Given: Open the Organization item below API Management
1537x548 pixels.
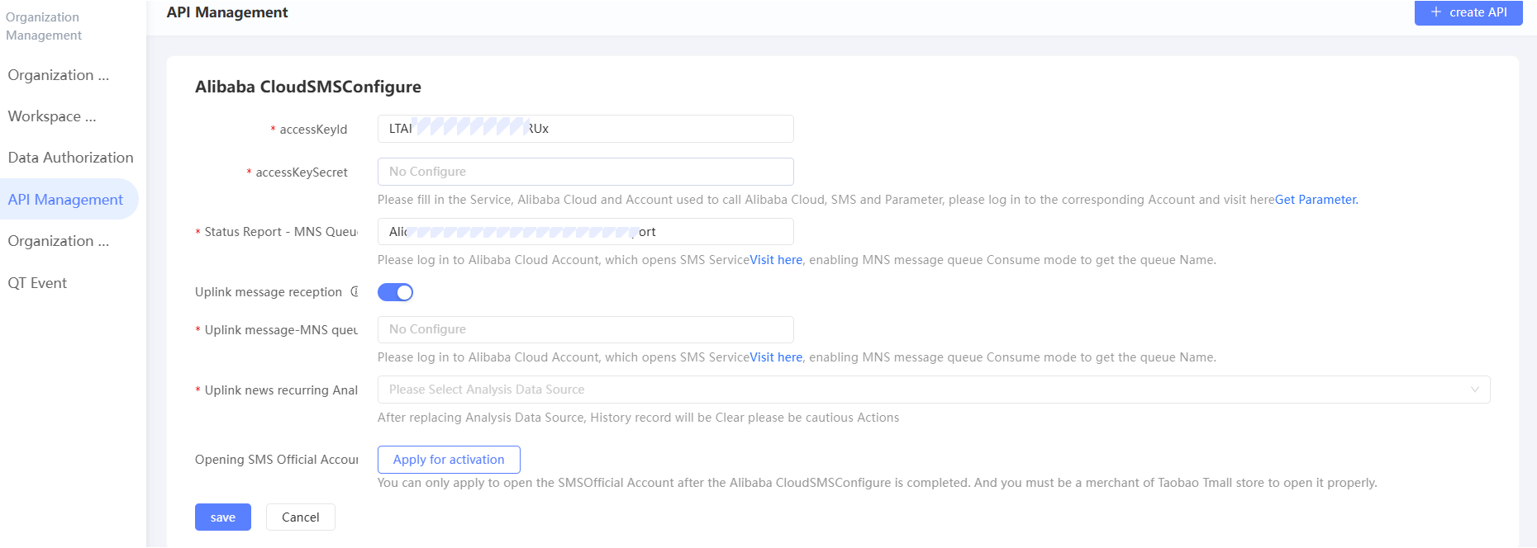Looking at the screenshot, I should 58,241.
